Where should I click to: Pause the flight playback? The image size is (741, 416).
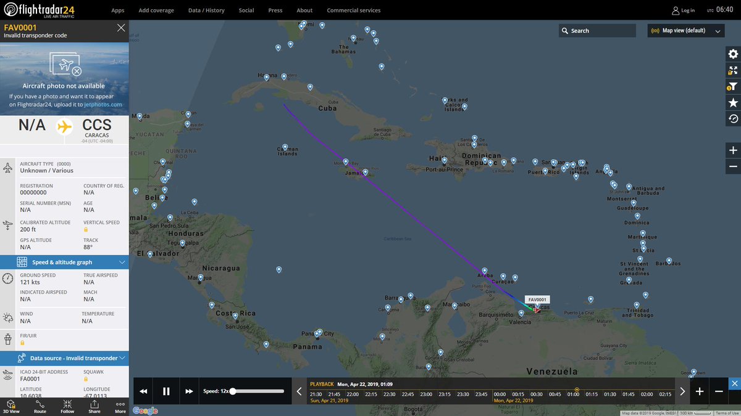pyautogui.click(x=166, y=391)
